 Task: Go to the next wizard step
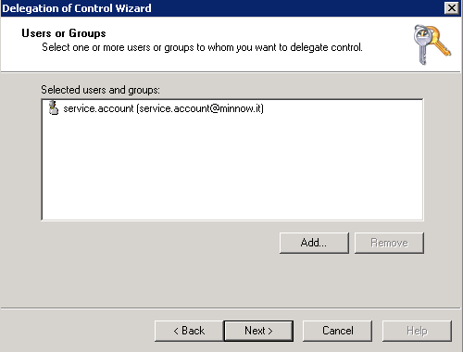point(258,331)
